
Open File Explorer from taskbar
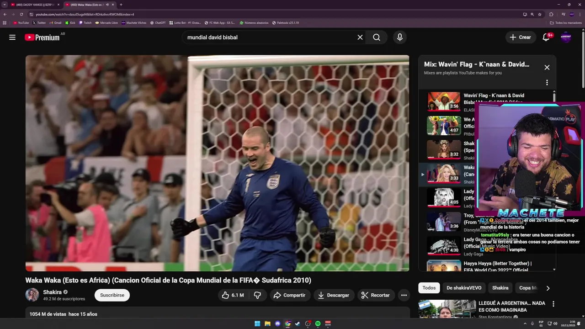[x=267, y=324]
